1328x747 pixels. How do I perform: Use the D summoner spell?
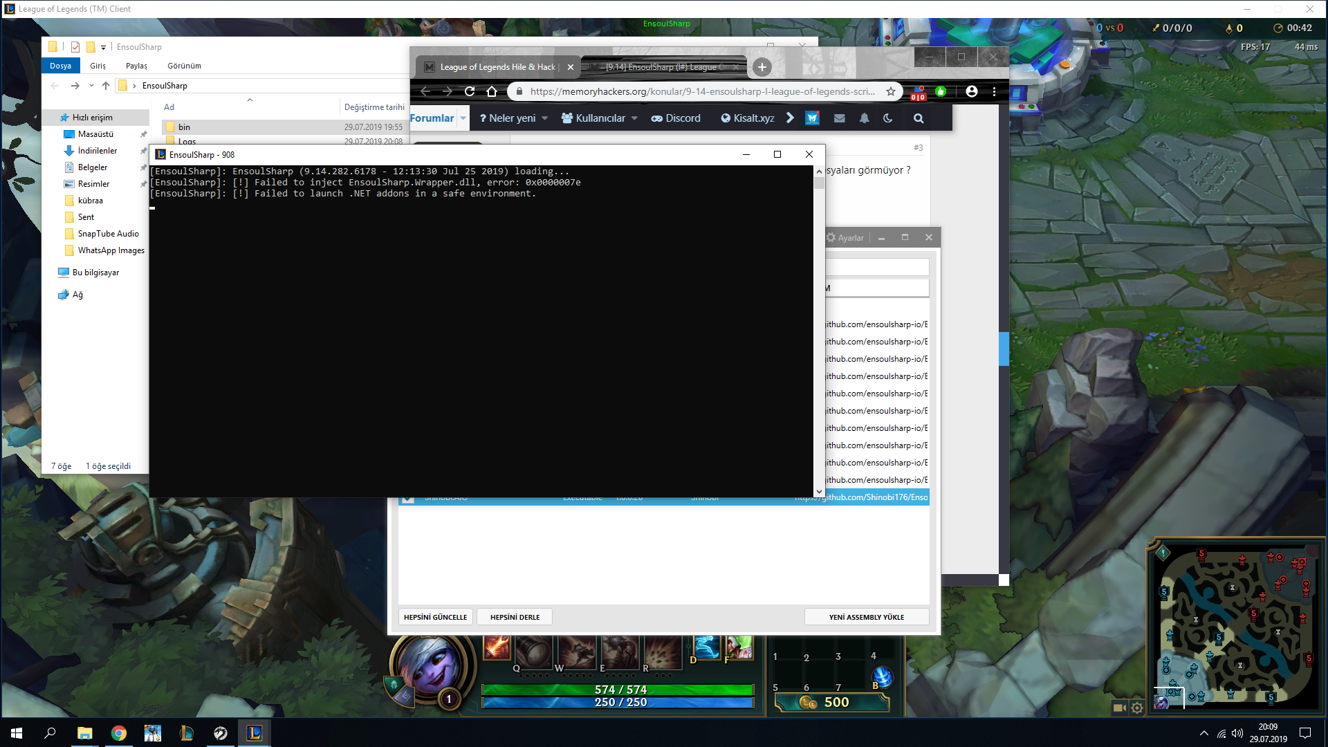pyautogui.click(x=706, y=649)
